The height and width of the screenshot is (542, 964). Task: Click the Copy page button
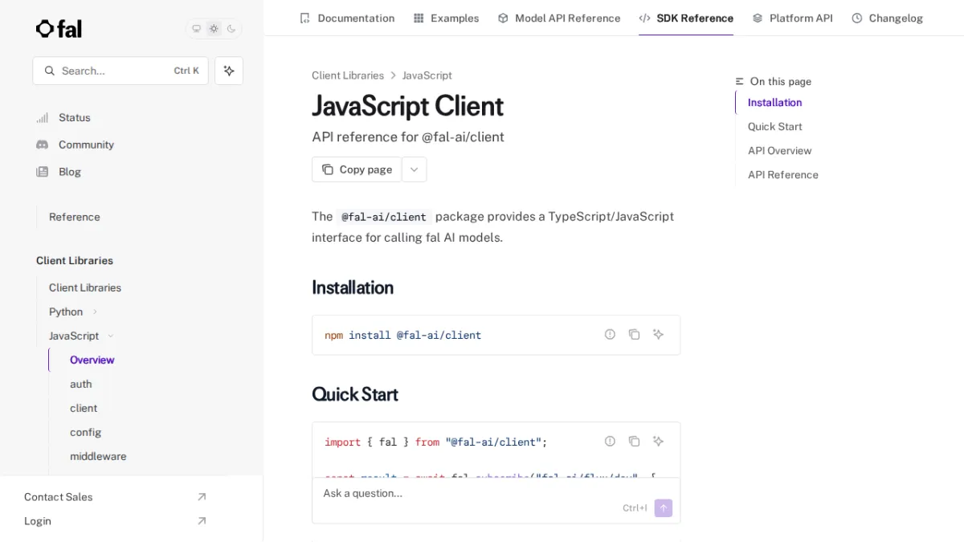click(x=357, y=169)
